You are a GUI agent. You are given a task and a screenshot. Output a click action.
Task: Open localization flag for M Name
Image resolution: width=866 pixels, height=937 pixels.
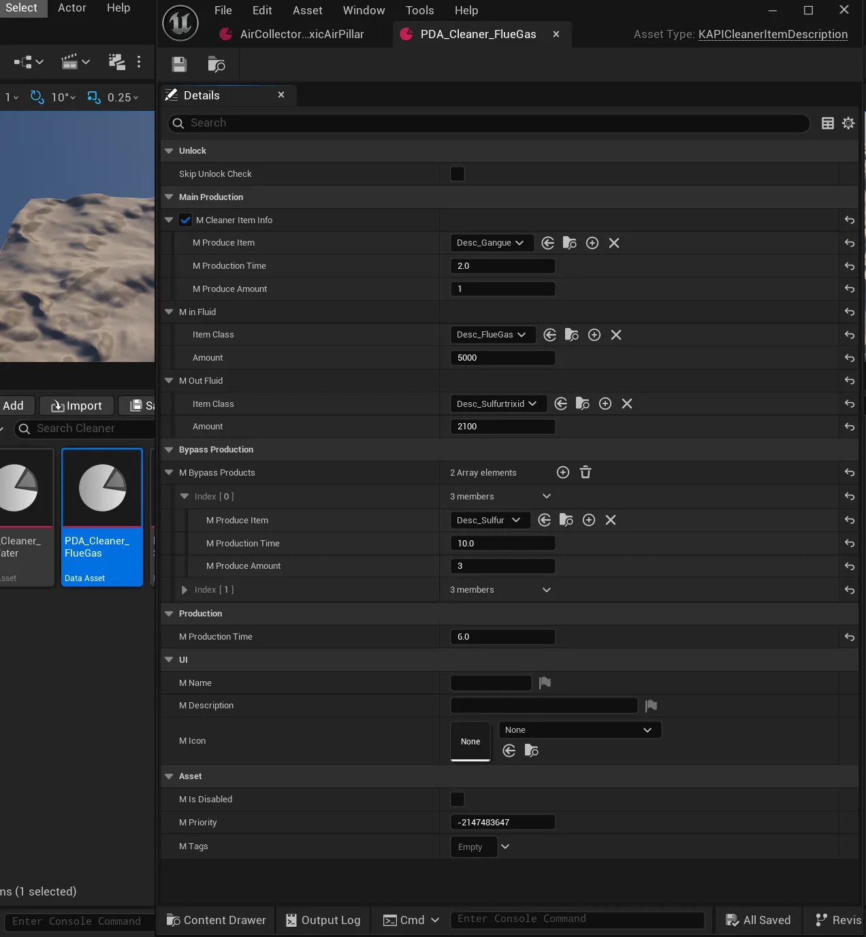click(545, 683)
